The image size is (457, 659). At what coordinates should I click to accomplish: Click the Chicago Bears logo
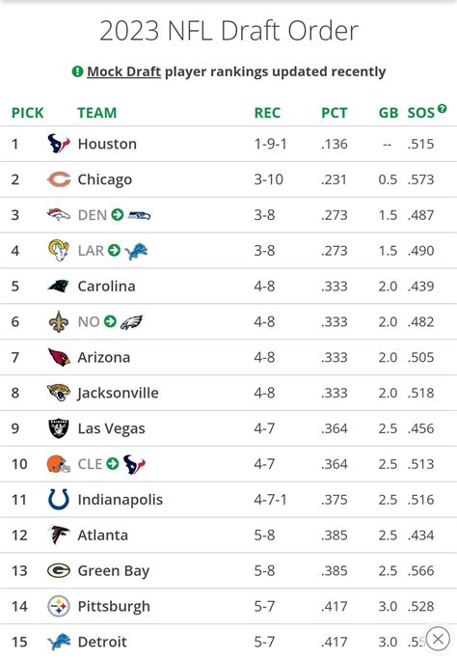(59, 179)
